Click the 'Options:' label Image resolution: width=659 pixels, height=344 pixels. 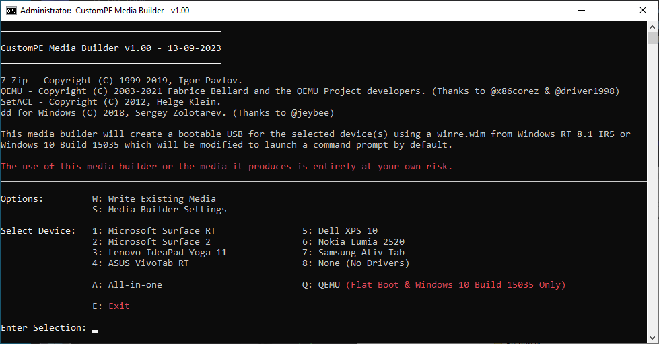point(22,198)
